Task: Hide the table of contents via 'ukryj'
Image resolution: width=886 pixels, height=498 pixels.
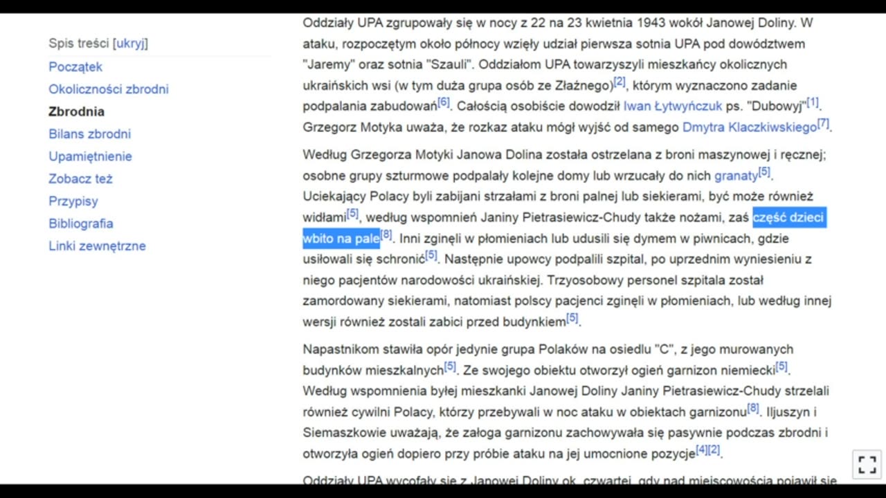Action: [x=130, y=44]
